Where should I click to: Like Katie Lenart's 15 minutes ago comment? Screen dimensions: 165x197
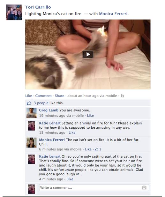pos(72,133)
